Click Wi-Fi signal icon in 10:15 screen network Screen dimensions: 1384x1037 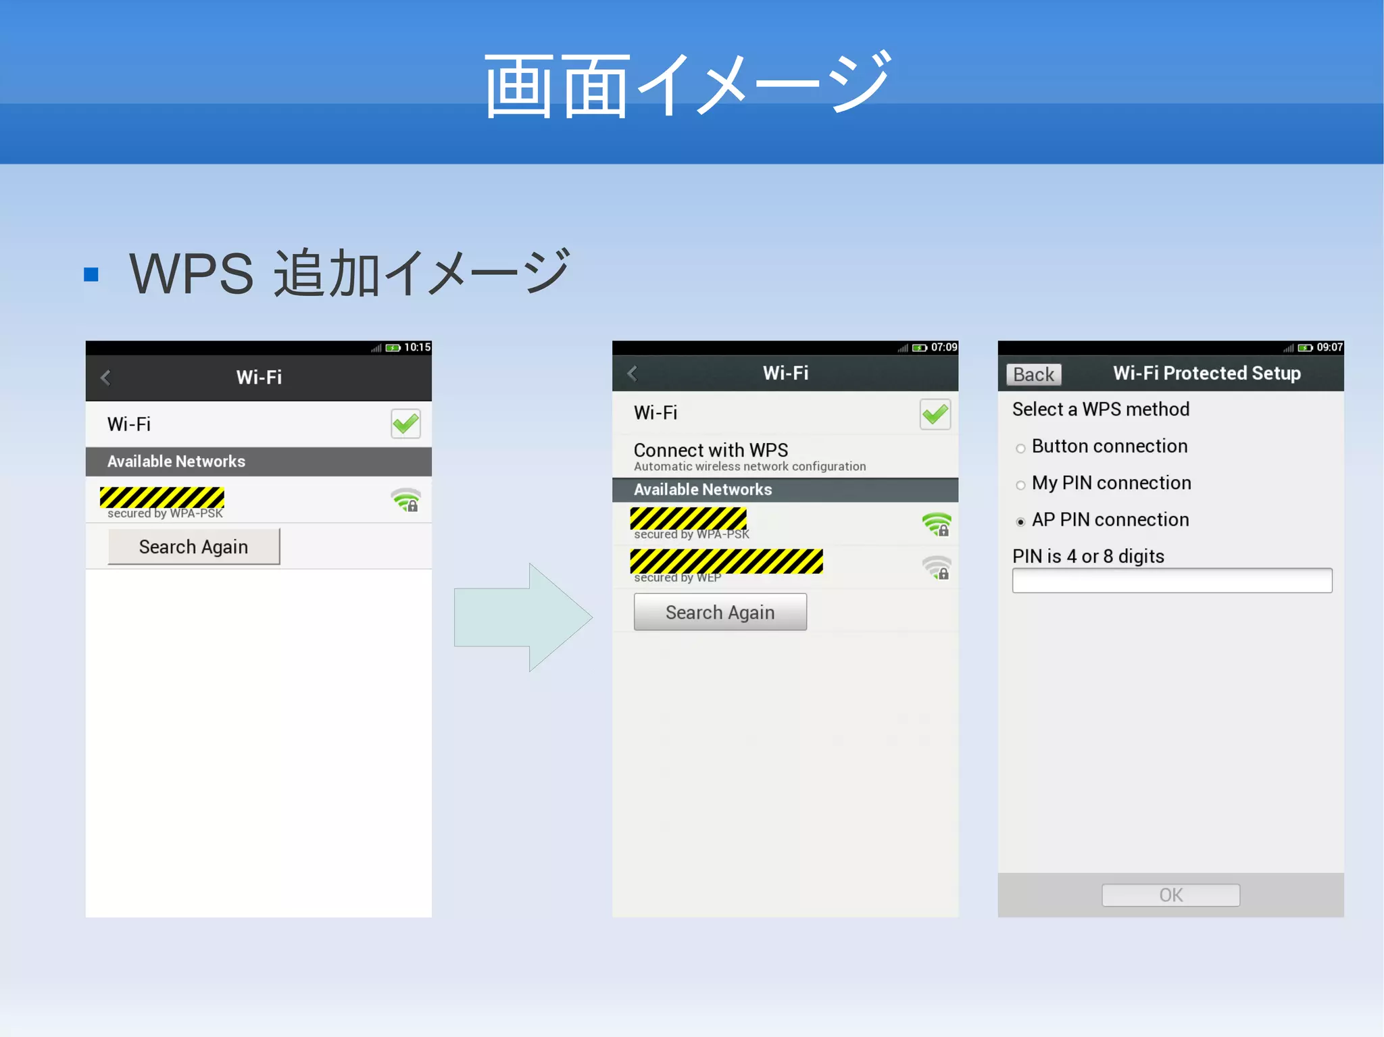coord(406,500)
